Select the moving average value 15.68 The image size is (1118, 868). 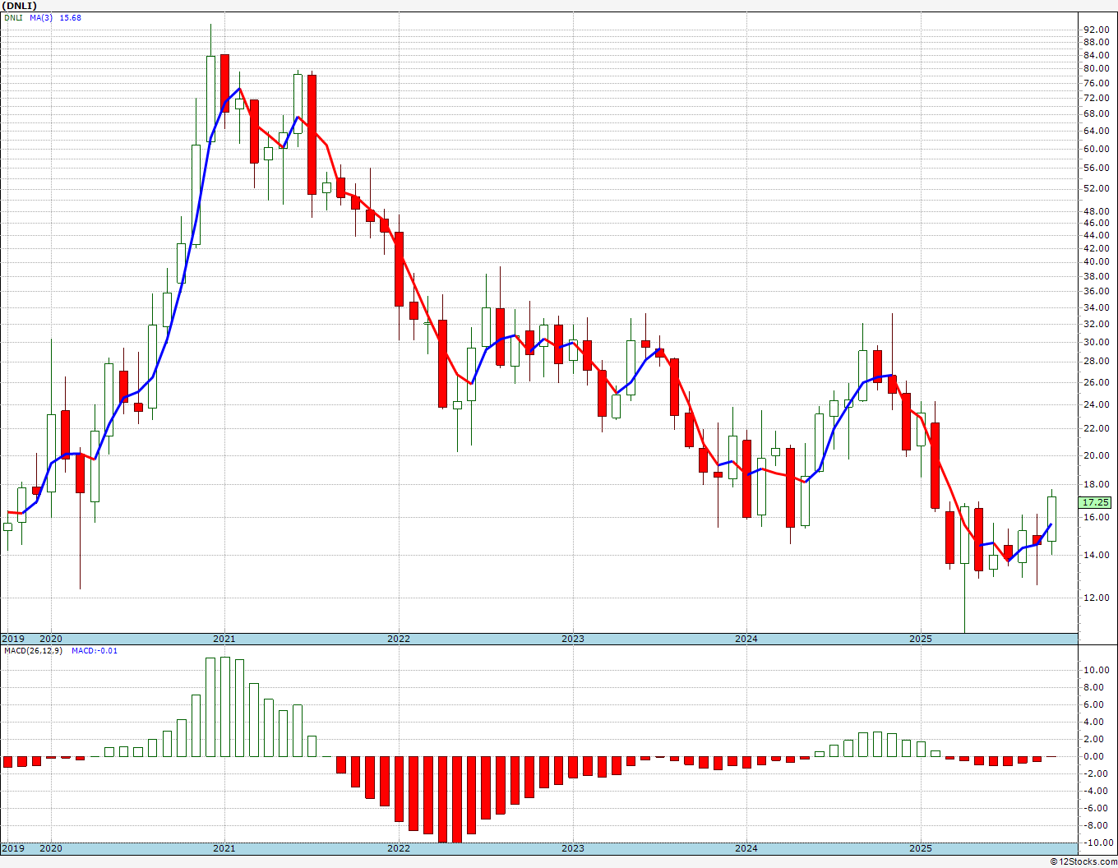[72, 17]
